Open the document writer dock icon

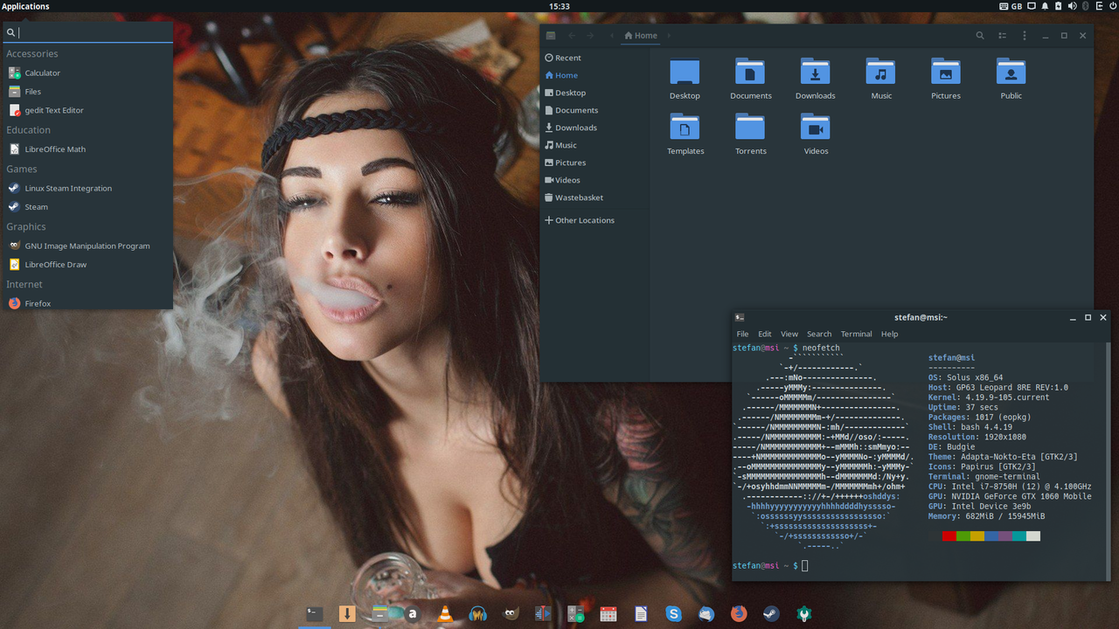(x=641, y=614)
